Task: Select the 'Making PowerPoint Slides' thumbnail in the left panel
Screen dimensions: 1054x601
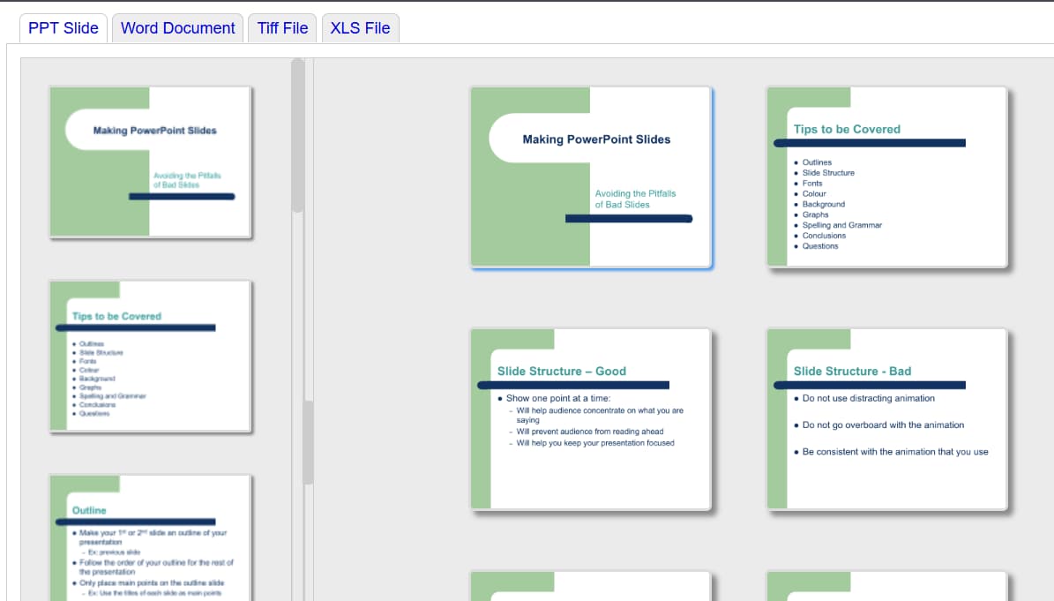Action: (x=151, y=162)
